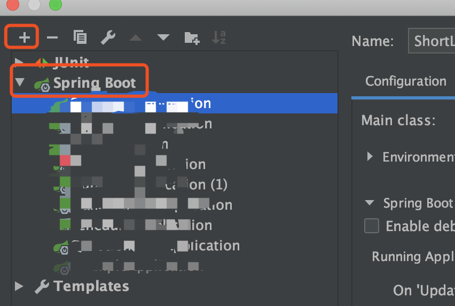The image size is (455, 306).
Task: Open the edit templates wrench icon
Action: pyautogui.click(x=108, y=37)
